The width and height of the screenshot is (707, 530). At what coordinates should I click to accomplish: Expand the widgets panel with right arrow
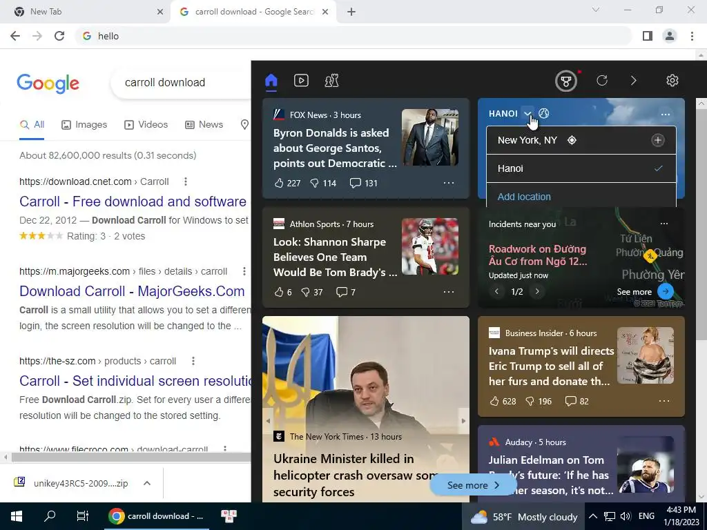[634, 81]
